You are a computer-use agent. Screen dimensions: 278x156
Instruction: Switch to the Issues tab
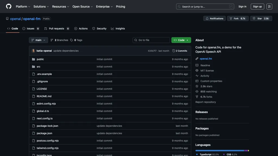pos(31,28)
